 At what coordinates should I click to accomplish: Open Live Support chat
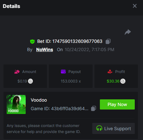(114, 129)
